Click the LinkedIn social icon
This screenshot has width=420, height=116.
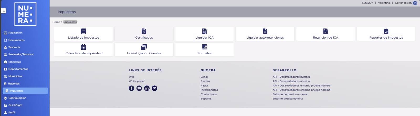(147, 88)
